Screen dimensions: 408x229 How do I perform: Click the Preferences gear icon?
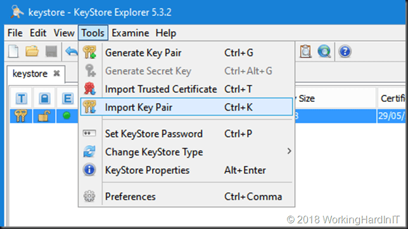coord(89,196)
